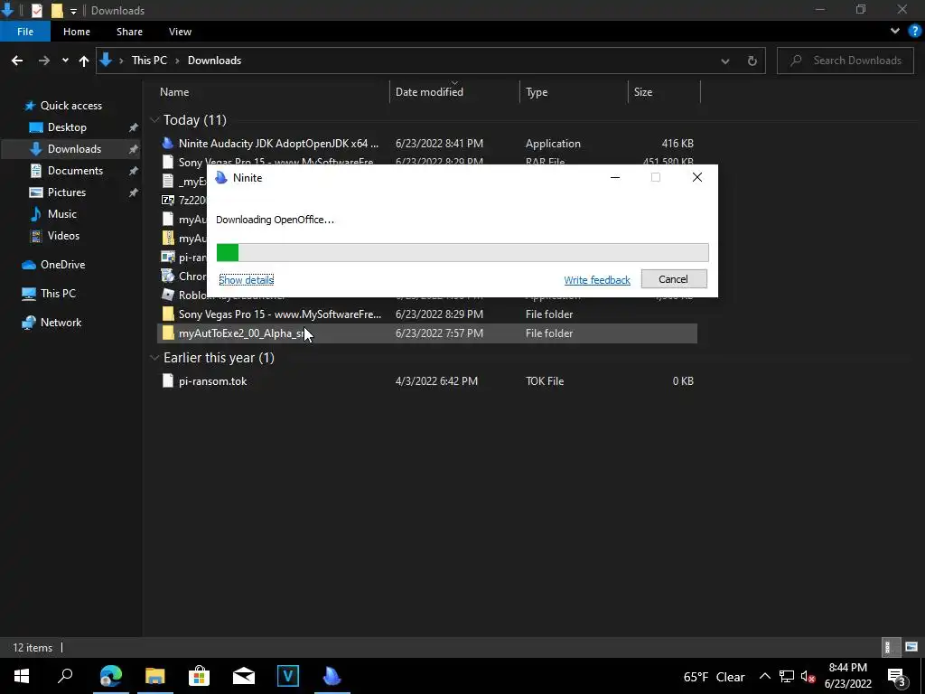Click Write feedback link in Ninite
The image size is (925, 694).
click(596, 280)
